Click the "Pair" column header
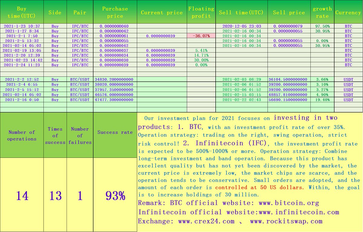Image resolution: width=363 pixels, height=232 pixels. (80, 12)
